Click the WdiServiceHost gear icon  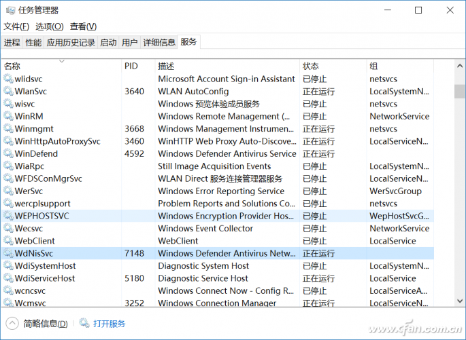click(8, 278)
